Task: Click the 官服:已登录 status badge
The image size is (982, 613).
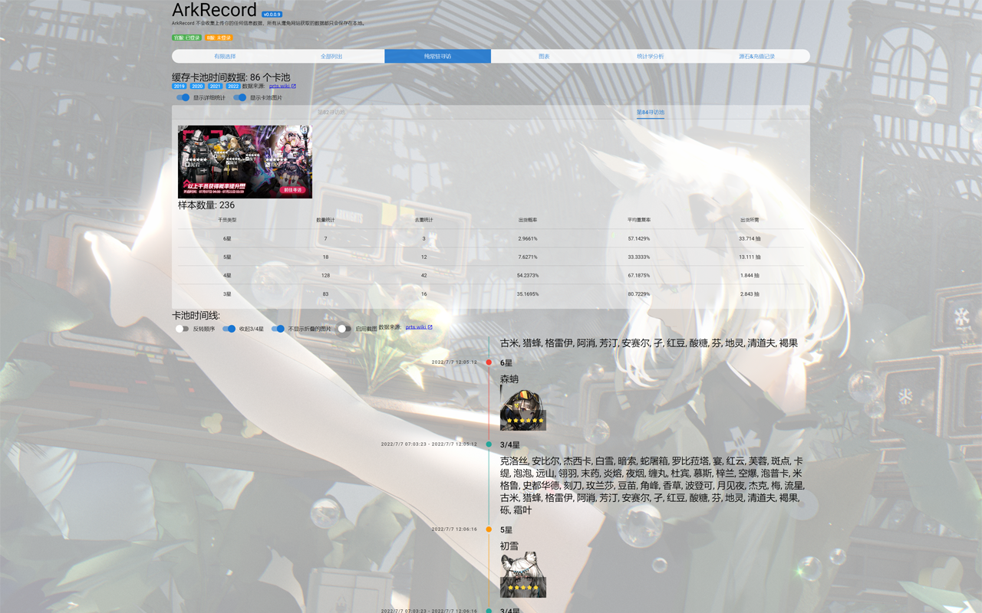Action: (187, 38)
